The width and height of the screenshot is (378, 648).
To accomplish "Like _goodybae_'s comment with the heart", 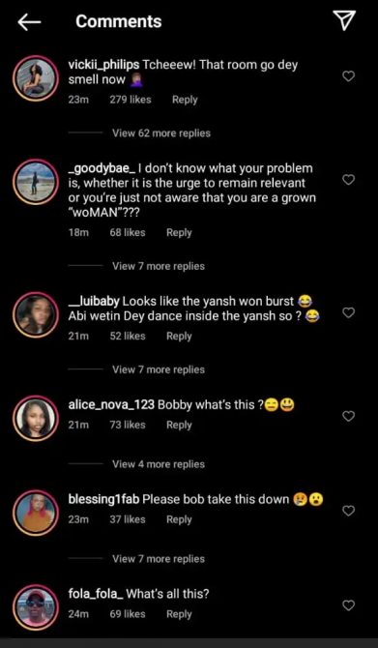I will 349,179.
